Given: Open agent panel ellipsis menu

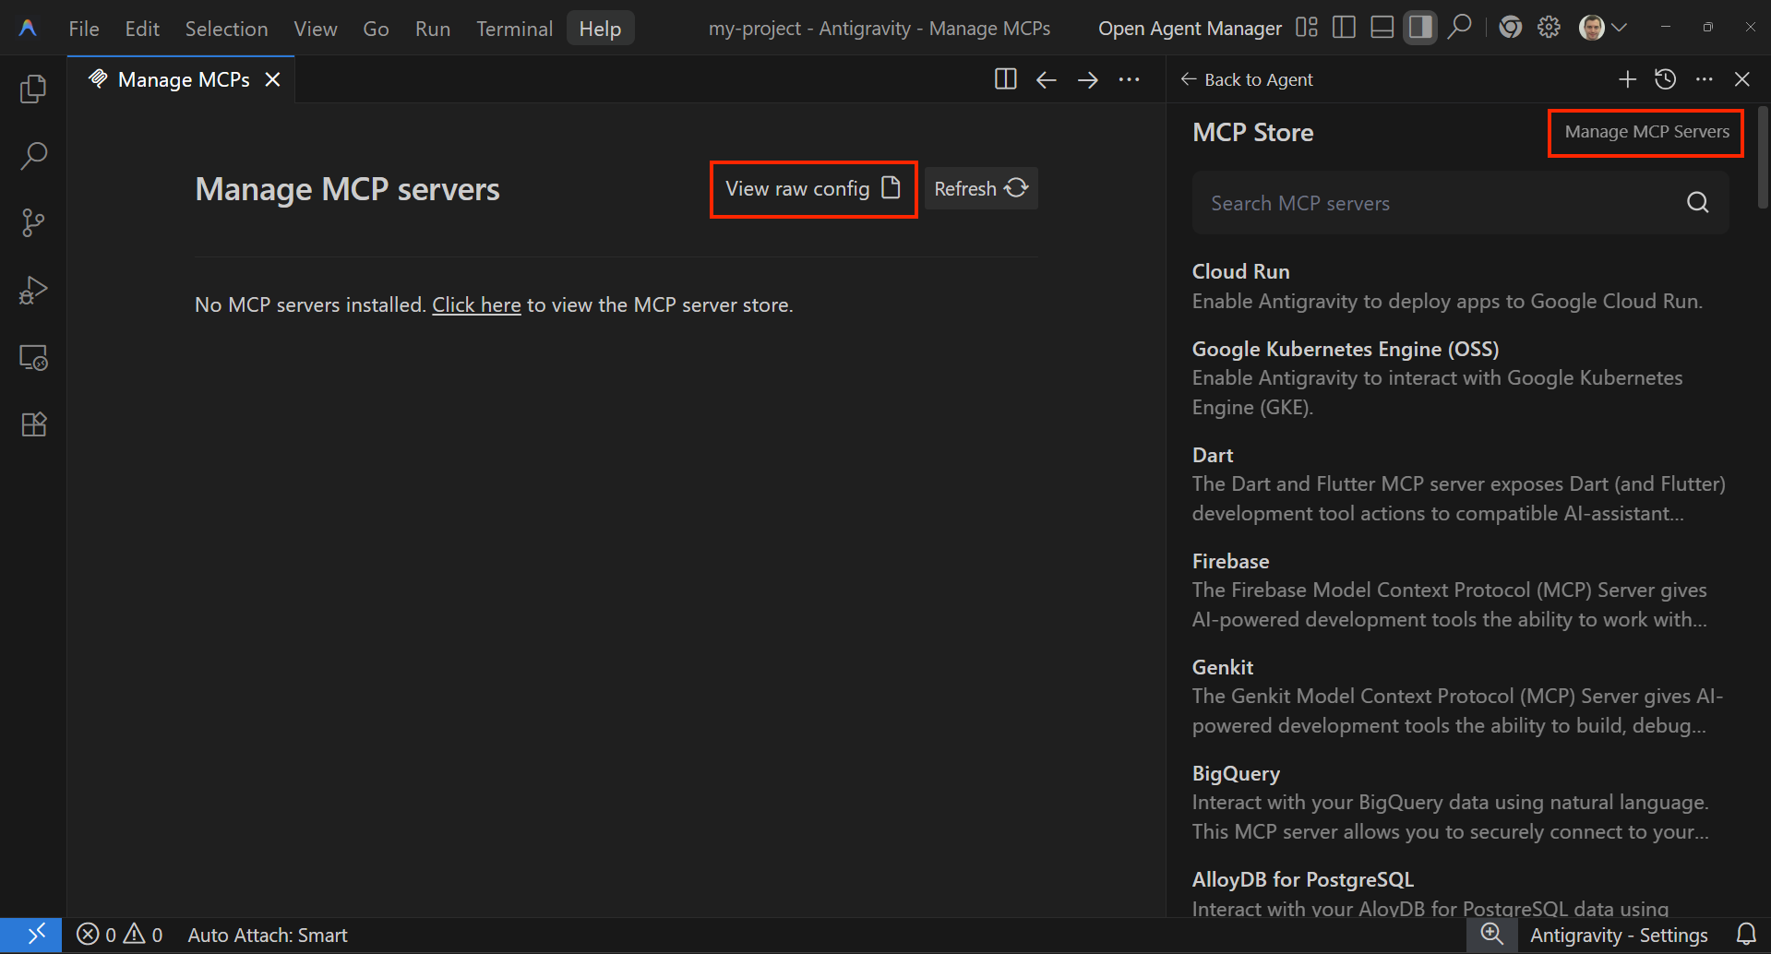Looking at the screenshot, I should (1704, 79).
